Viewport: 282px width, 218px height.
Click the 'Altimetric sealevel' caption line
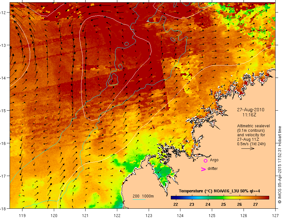pyautogui.click(x=253, y=126)
